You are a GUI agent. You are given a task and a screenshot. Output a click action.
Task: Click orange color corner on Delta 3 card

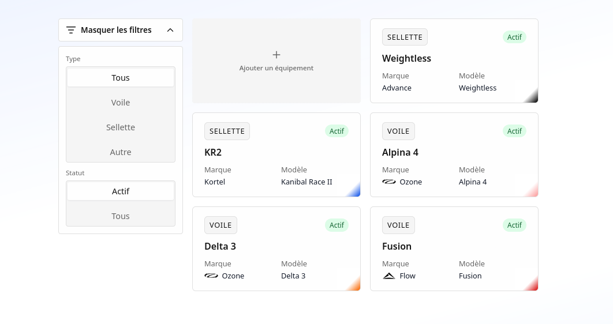[x=353, y=284]
